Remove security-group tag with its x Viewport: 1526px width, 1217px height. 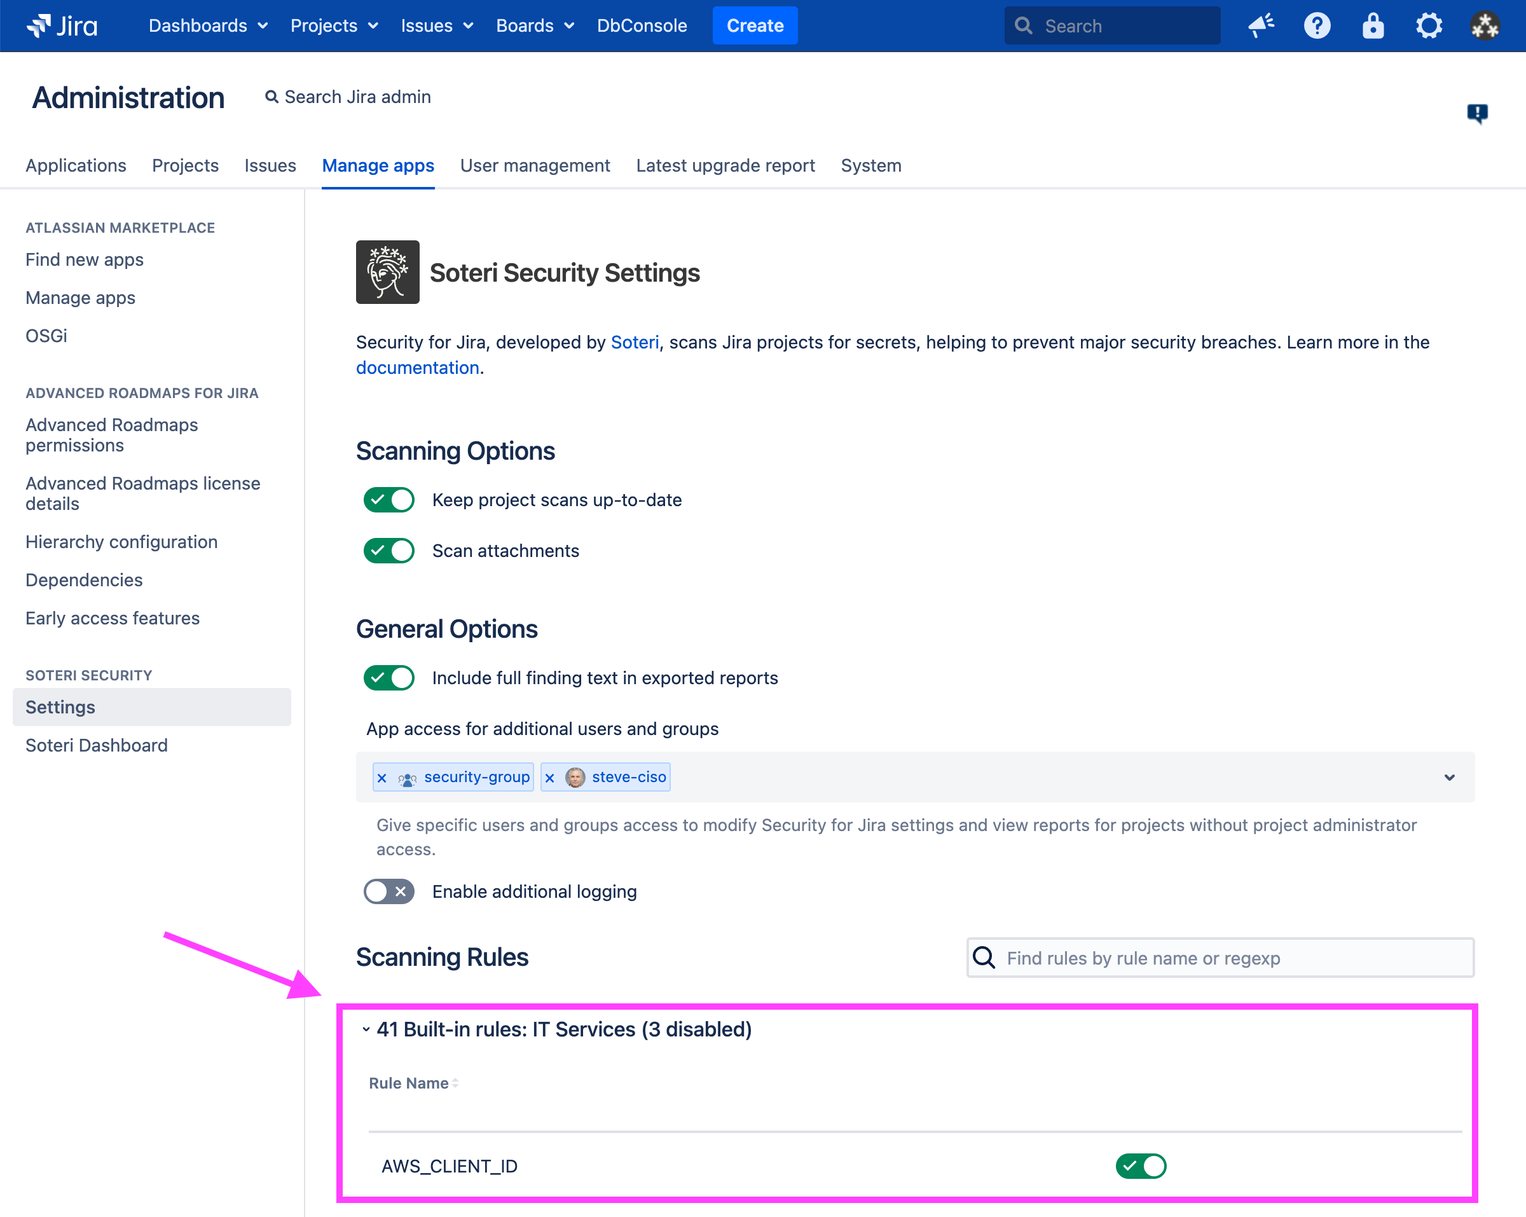tap(382, 778)
